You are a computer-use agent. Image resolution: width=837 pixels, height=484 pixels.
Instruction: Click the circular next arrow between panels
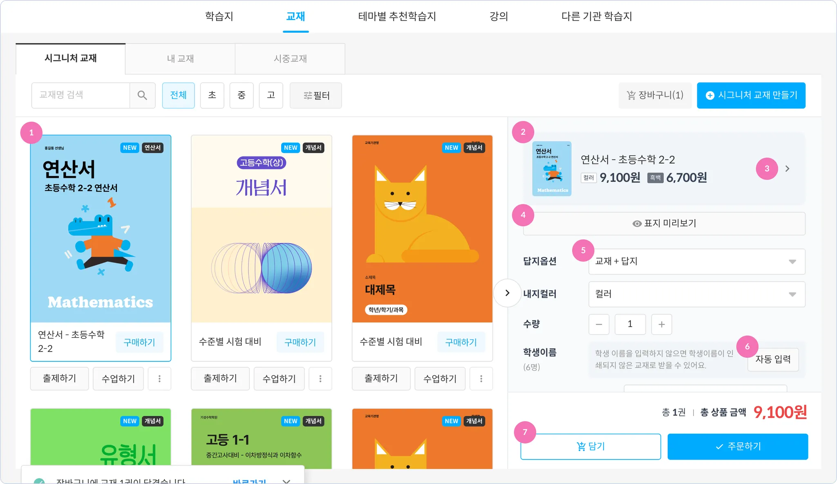507,293
